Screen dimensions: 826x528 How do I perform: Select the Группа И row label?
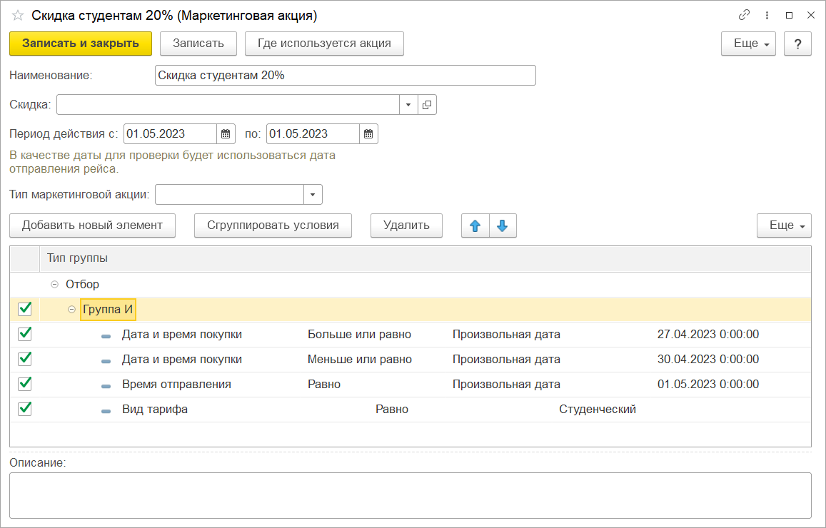[x=108, y=310]
